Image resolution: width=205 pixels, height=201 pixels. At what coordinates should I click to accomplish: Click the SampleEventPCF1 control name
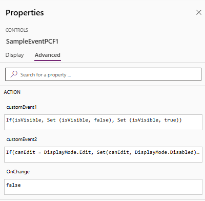point(32,42)
